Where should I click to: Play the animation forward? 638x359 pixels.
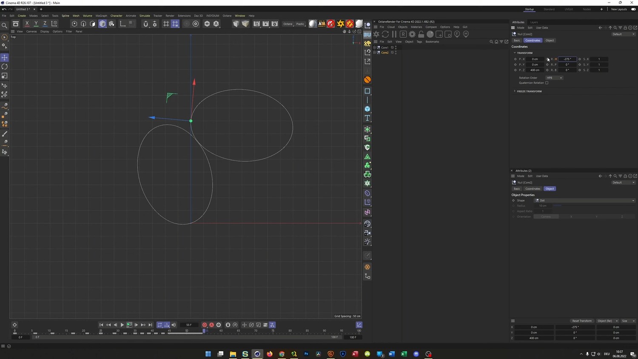pyautogui.click(x=122, y=325)
